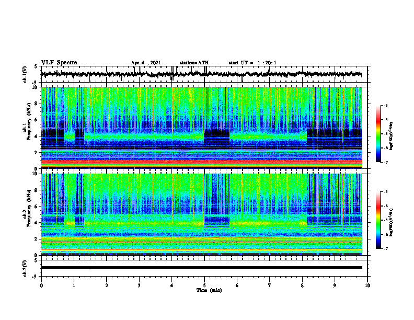Click the ch.1 color bar "-7" scale label
The height and width of the screenshot is (320, 414).
click(x=386, y=162)
